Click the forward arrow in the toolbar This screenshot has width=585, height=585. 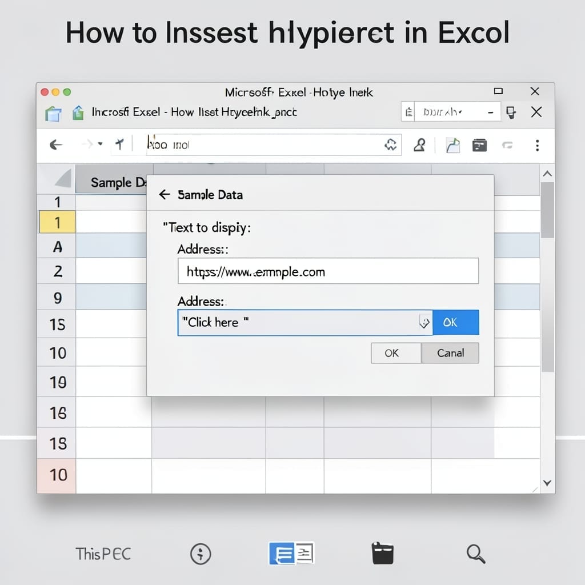click(87, 144)
